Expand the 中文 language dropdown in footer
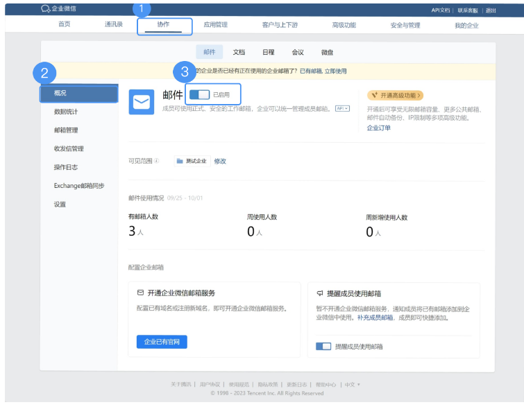The width and height of the screenshot is (524, 407). [x=353, y=384]
